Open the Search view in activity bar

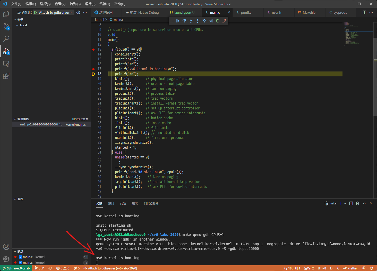coord(6,39)
